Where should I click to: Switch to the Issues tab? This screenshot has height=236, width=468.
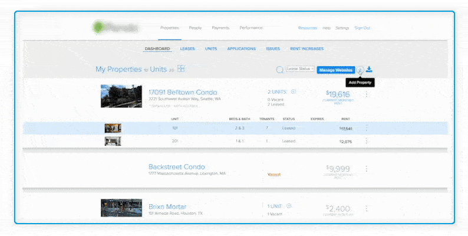point(273,49)
